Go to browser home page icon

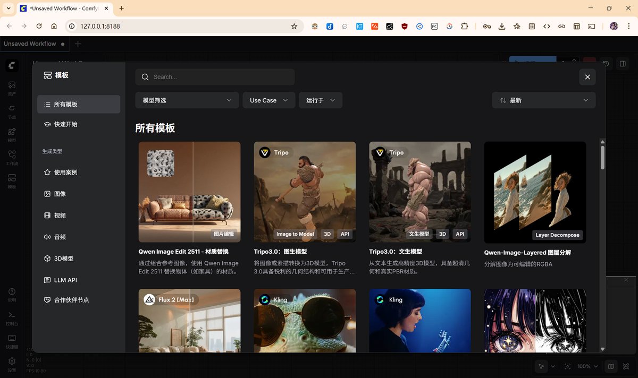[54, 26]
